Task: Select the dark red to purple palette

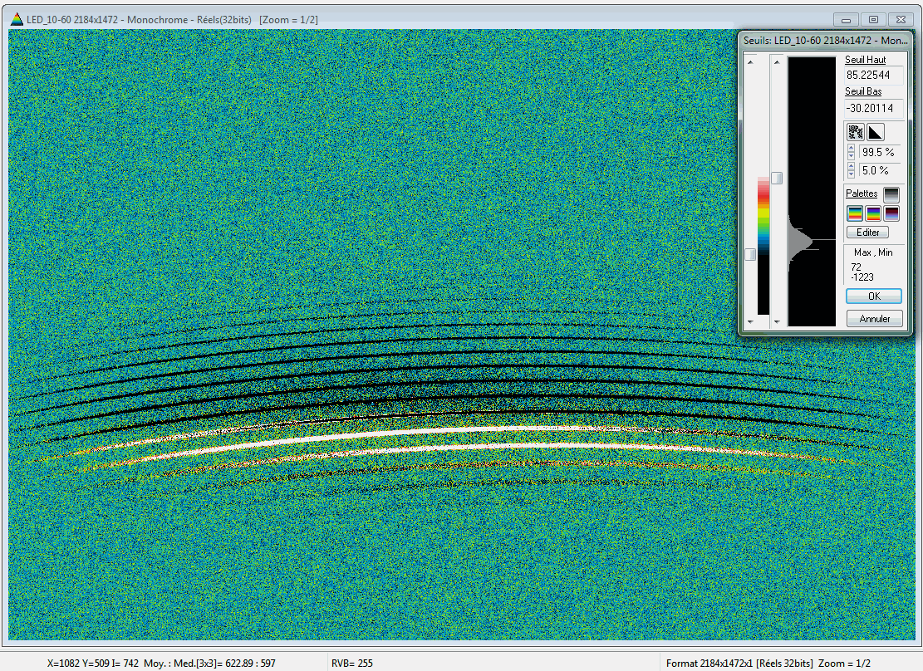Action: click(x=891, y=213)
